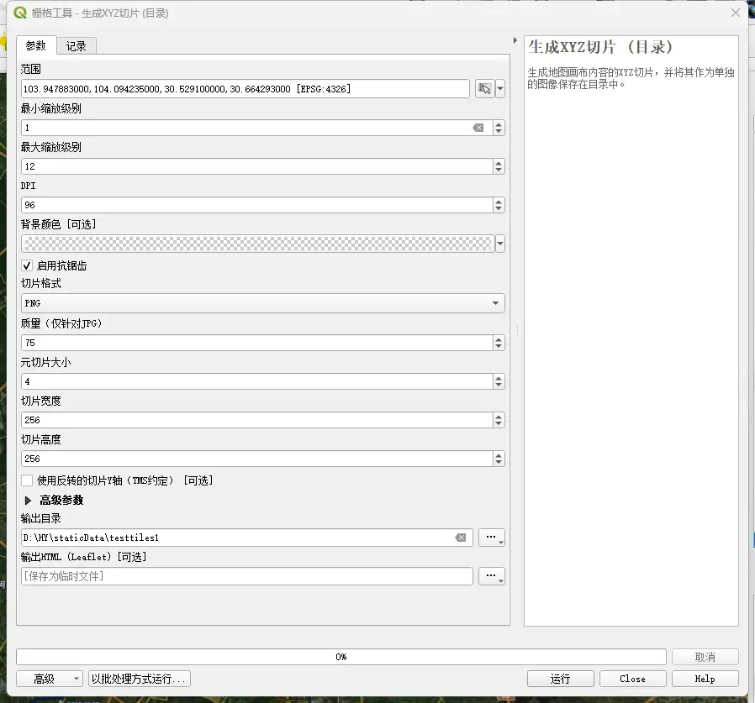Open the extent options dropdown arrow

(500, 89)
